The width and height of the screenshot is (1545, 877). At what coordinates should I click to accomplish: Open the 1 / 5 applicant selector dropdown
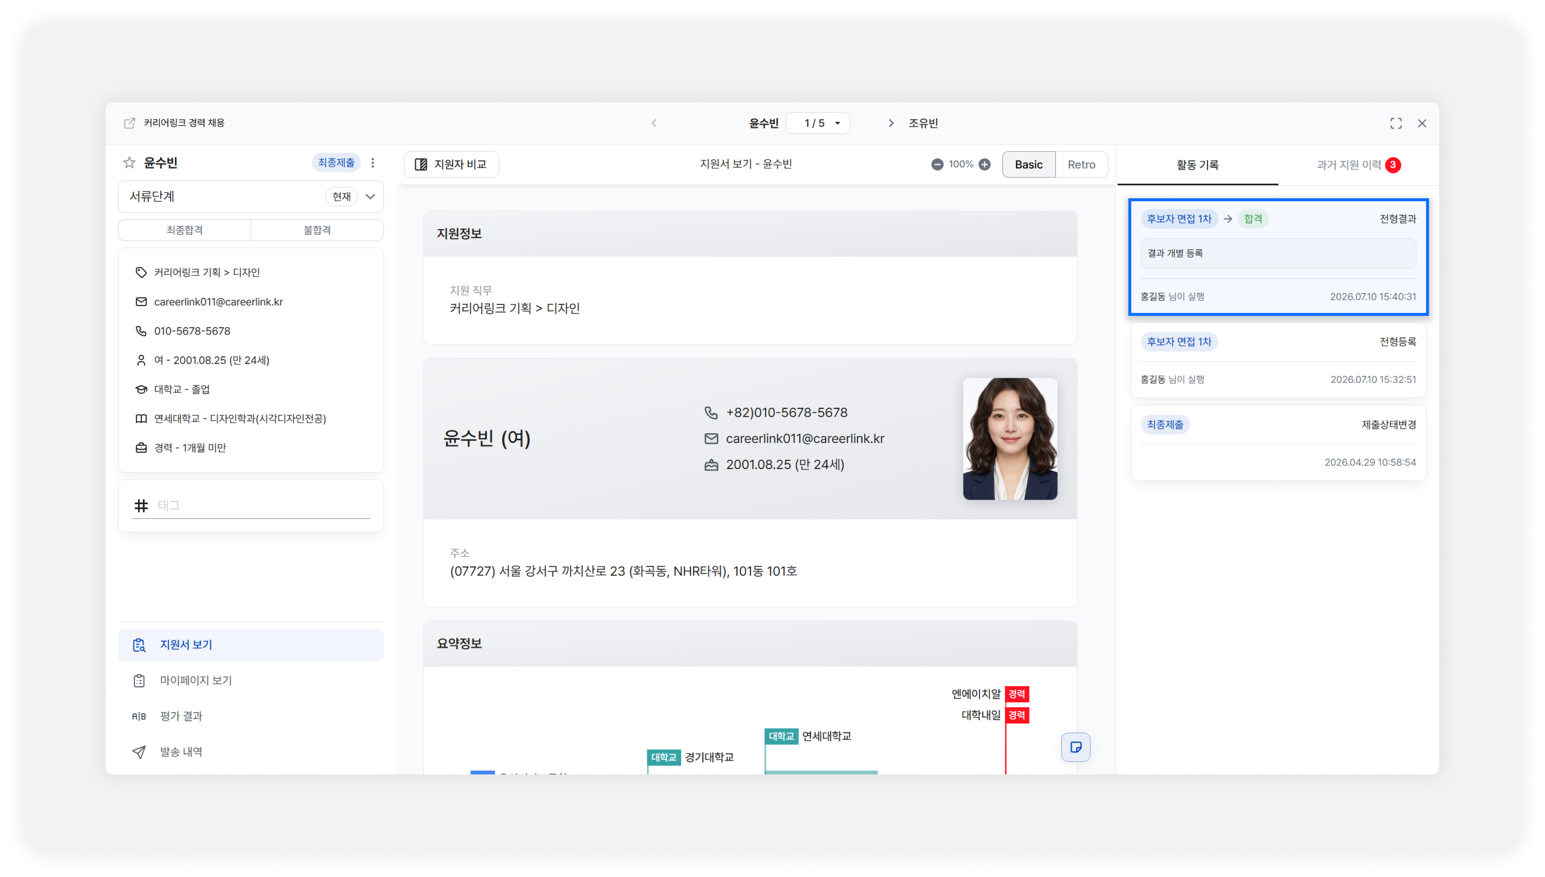coord(817,123)
